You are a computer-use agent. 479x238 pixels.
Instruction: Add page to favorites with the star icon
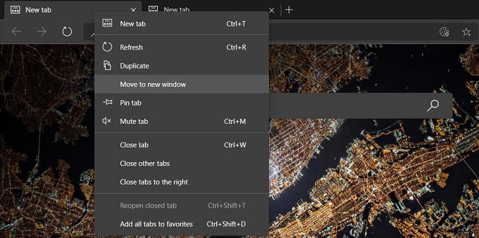click(x=466, y=32)
